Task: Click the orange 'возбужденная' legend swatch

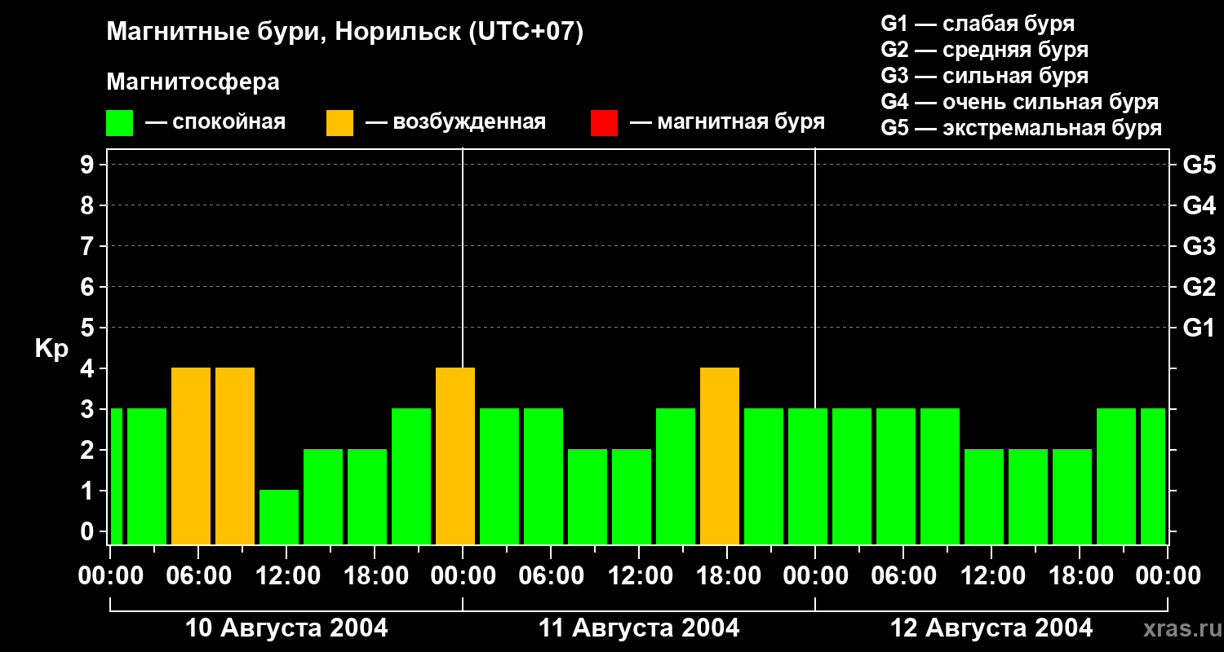Action: click(339, 123)
